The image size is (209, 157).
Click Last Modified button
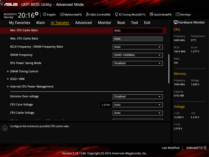[x=170, y=148]
